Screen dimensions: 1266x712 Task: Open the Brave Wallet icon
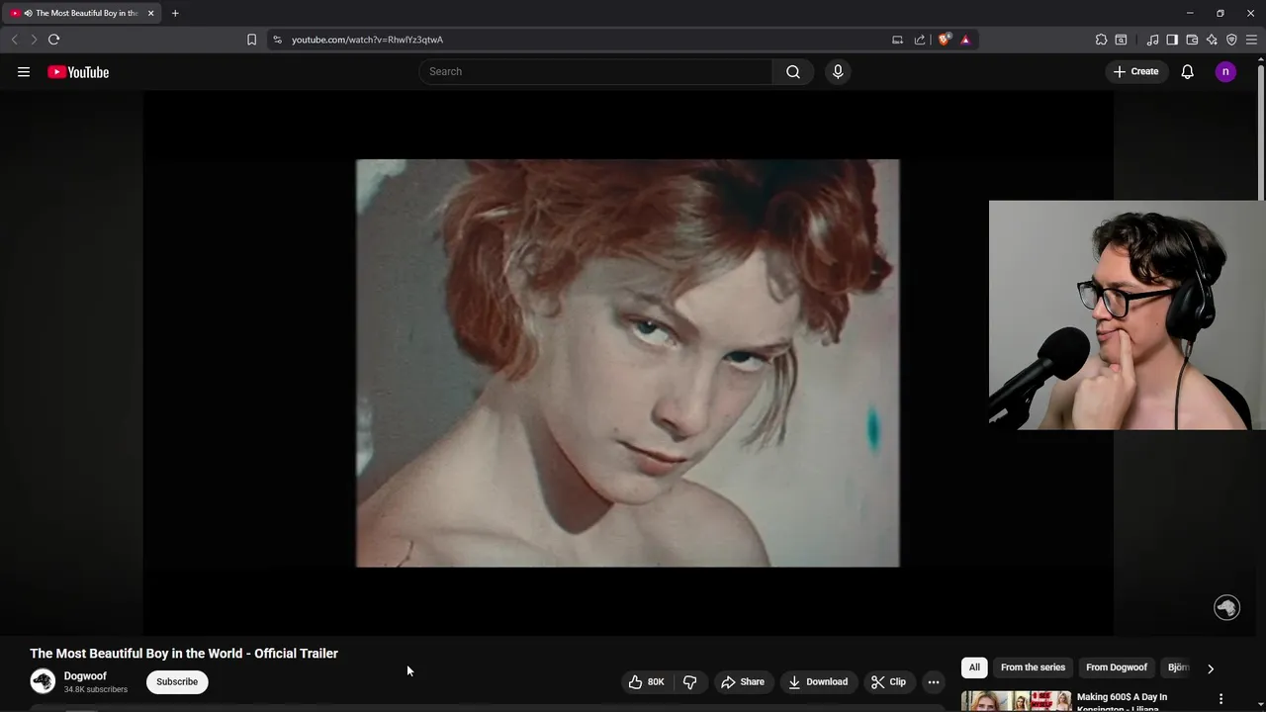1192,40
